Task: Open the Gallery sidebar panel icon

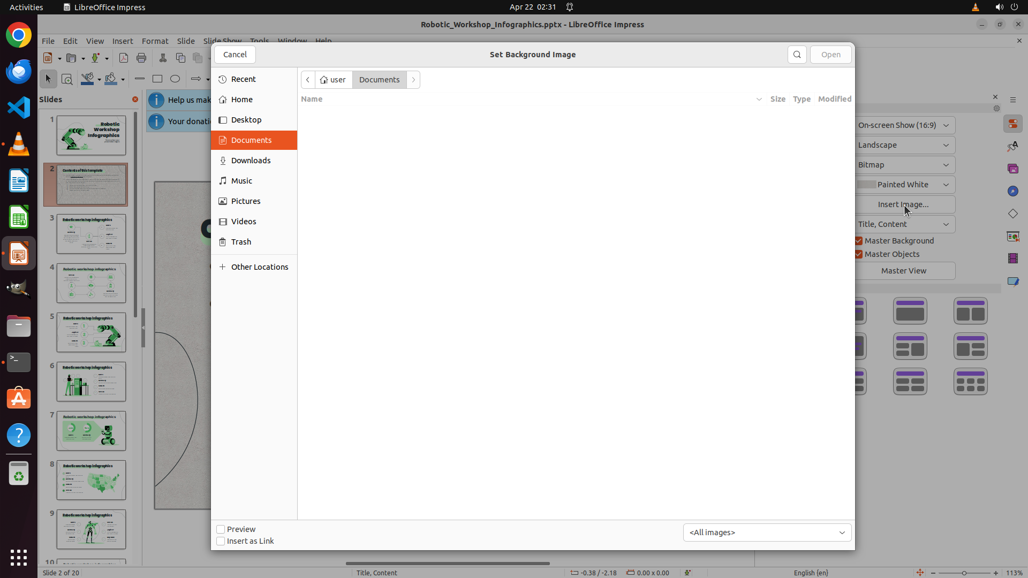Action: (1012, 169)
